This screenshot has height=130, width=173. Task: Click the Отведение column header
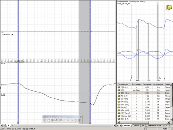[158, 84]
